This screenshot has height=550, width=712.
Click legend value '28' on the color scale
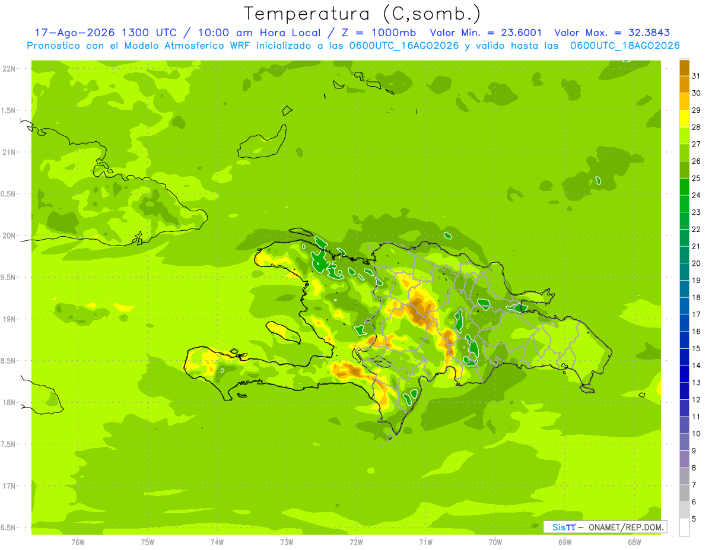click(x=696, y=127)
